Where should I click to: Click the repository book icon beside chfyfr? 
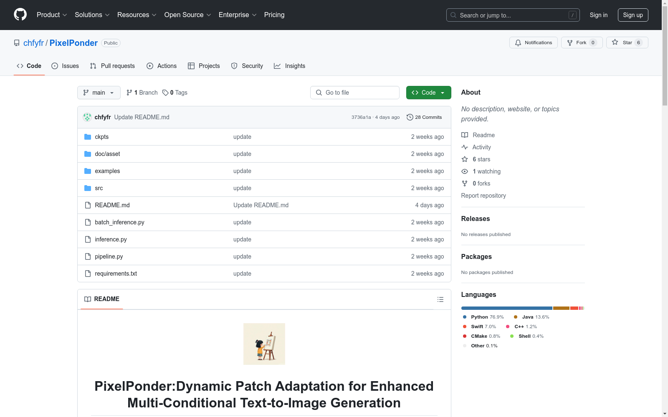[17, 43]
